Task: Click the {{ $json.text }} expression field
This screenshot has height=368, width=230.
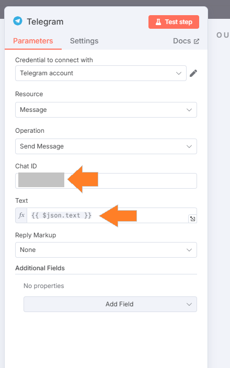Action: coord(112,215)
